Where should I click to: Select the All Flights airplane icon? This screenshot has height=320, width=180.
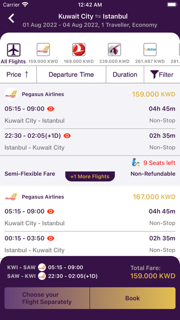coord(14,50)
